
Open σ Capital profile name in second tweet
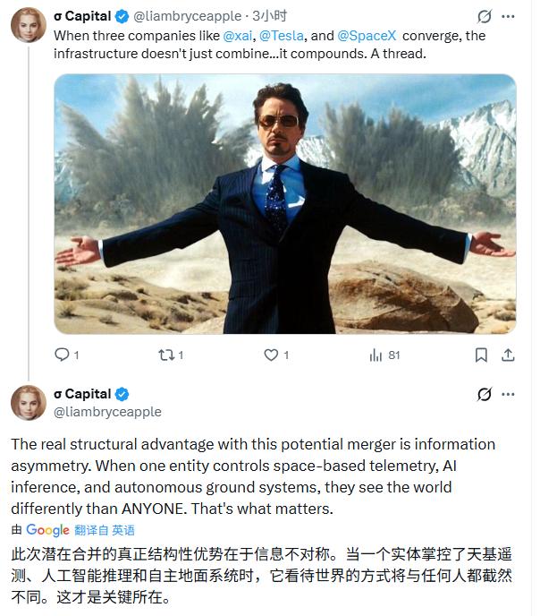pos(82,394)
